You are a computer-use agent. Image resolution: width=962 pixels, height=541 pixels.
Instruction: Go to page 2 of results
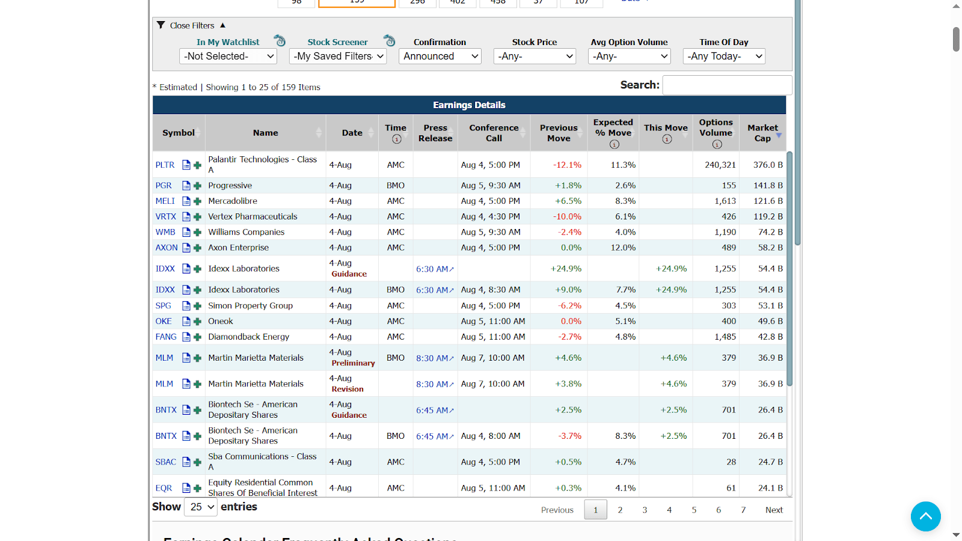click(620, 510)
